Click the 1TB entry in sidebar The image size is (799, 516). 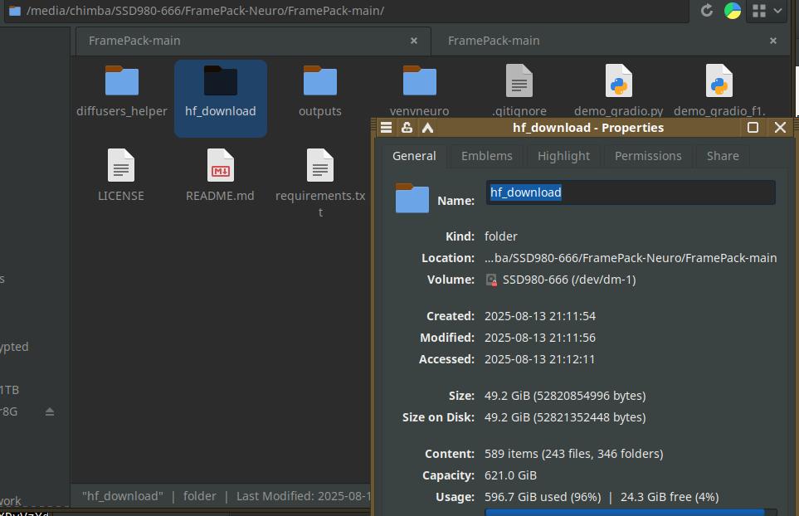tap(10, 390)
